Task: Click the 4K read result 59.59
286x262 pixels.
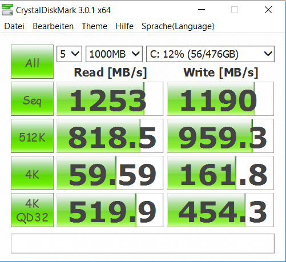Action: tap(110, 173)
